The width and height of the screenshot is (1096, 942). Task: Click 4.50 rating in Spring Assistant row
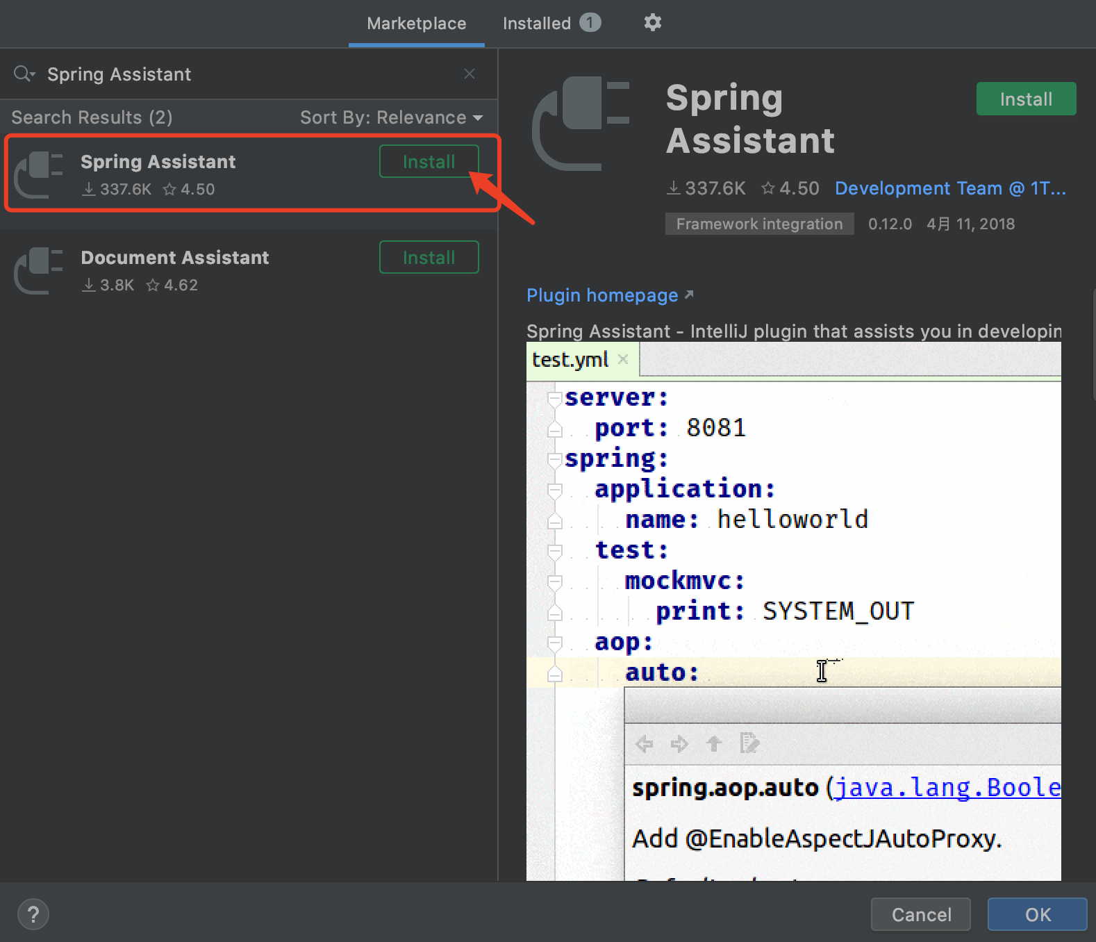(189, 189)
